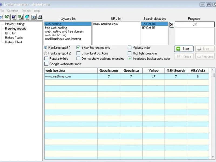
Task: Delete selected search database entry with X
Action: (172, 25)
